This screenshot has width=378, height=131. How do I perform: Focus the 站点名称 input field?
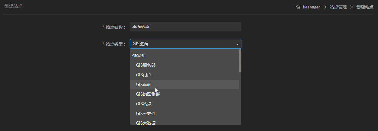tap(185, 27)
